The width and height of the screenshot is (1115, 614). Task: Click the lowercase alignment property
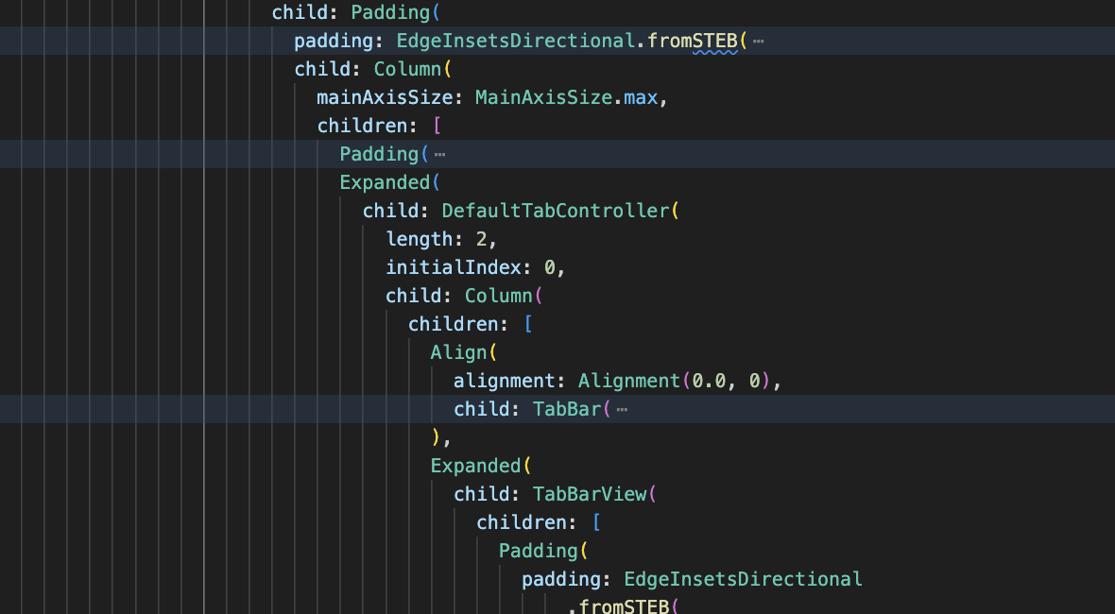[x=505, y=381]
